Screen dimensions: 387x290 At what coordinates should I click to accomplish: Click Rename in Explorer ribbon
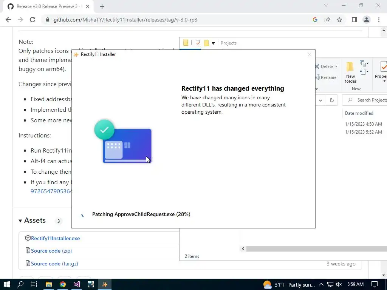(326, 77)
